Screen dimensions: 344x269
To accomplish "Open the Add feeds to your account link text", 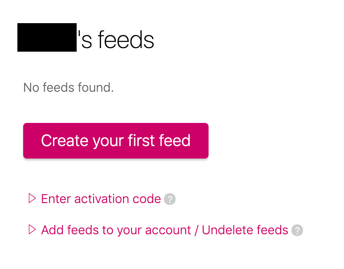I will point(116,230).
